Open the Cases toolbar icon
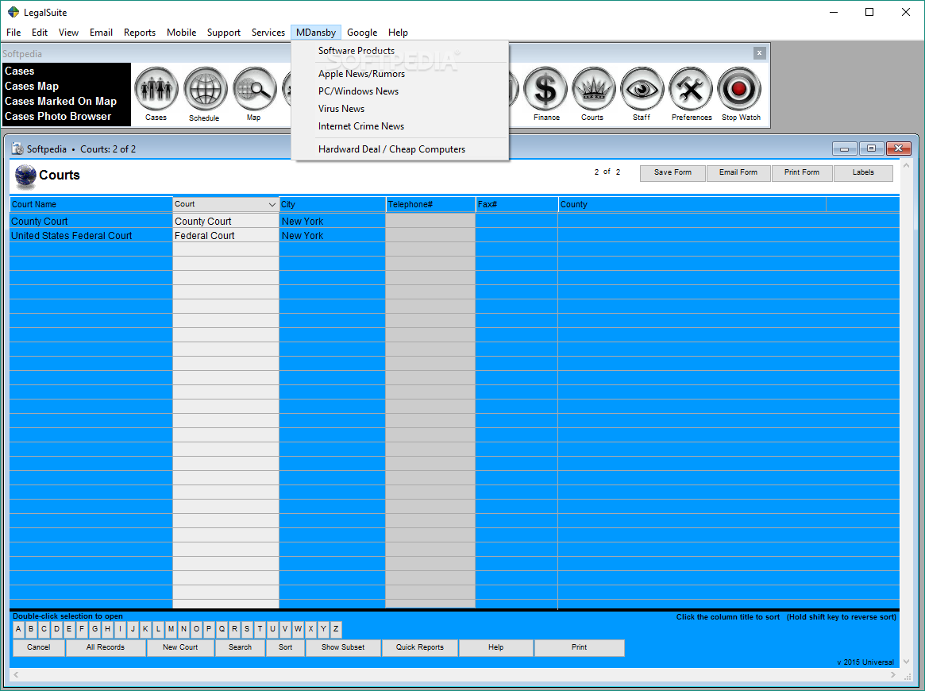925x691 pixels. point(156,89)
